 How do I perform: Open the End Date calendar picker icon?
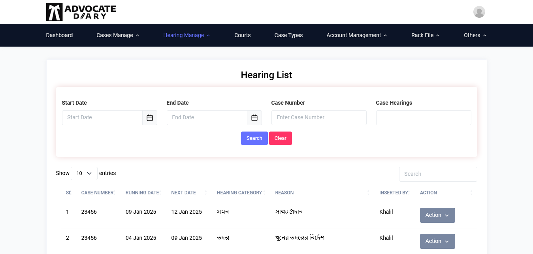254,118
